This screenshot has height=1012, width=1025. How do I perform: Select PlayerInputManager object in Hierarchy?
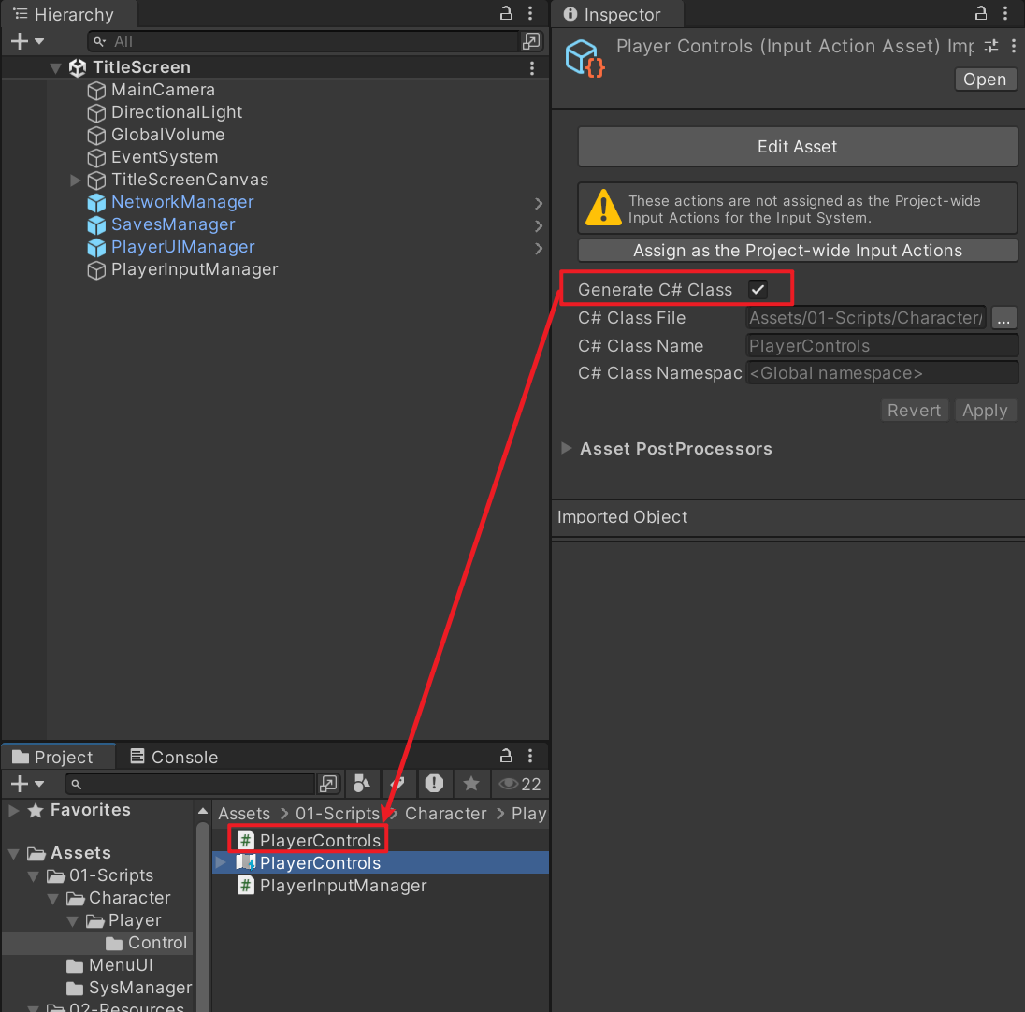[x=195, y=269]
